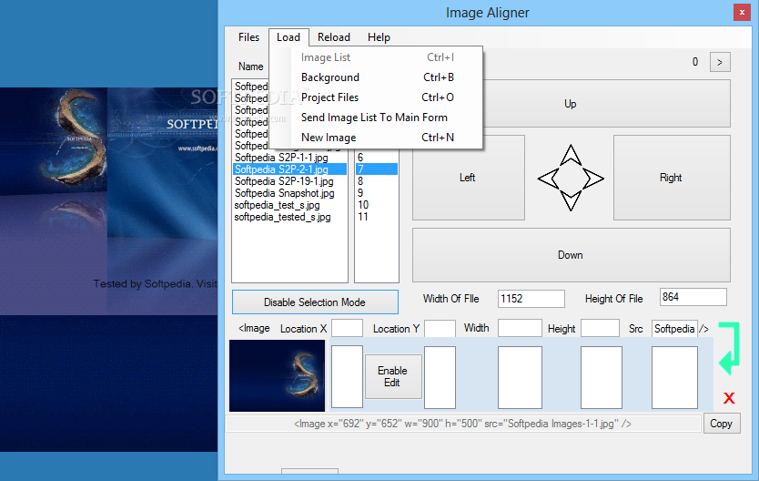Select softpedia_tested_s.jpg in list

pyautogui.click(x=289, y=217)
